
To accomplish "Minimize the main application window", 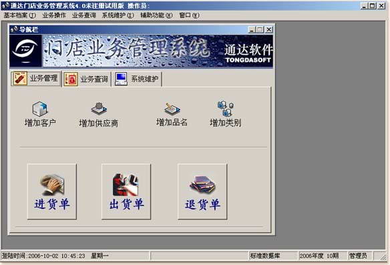I will tap(365, 6).
